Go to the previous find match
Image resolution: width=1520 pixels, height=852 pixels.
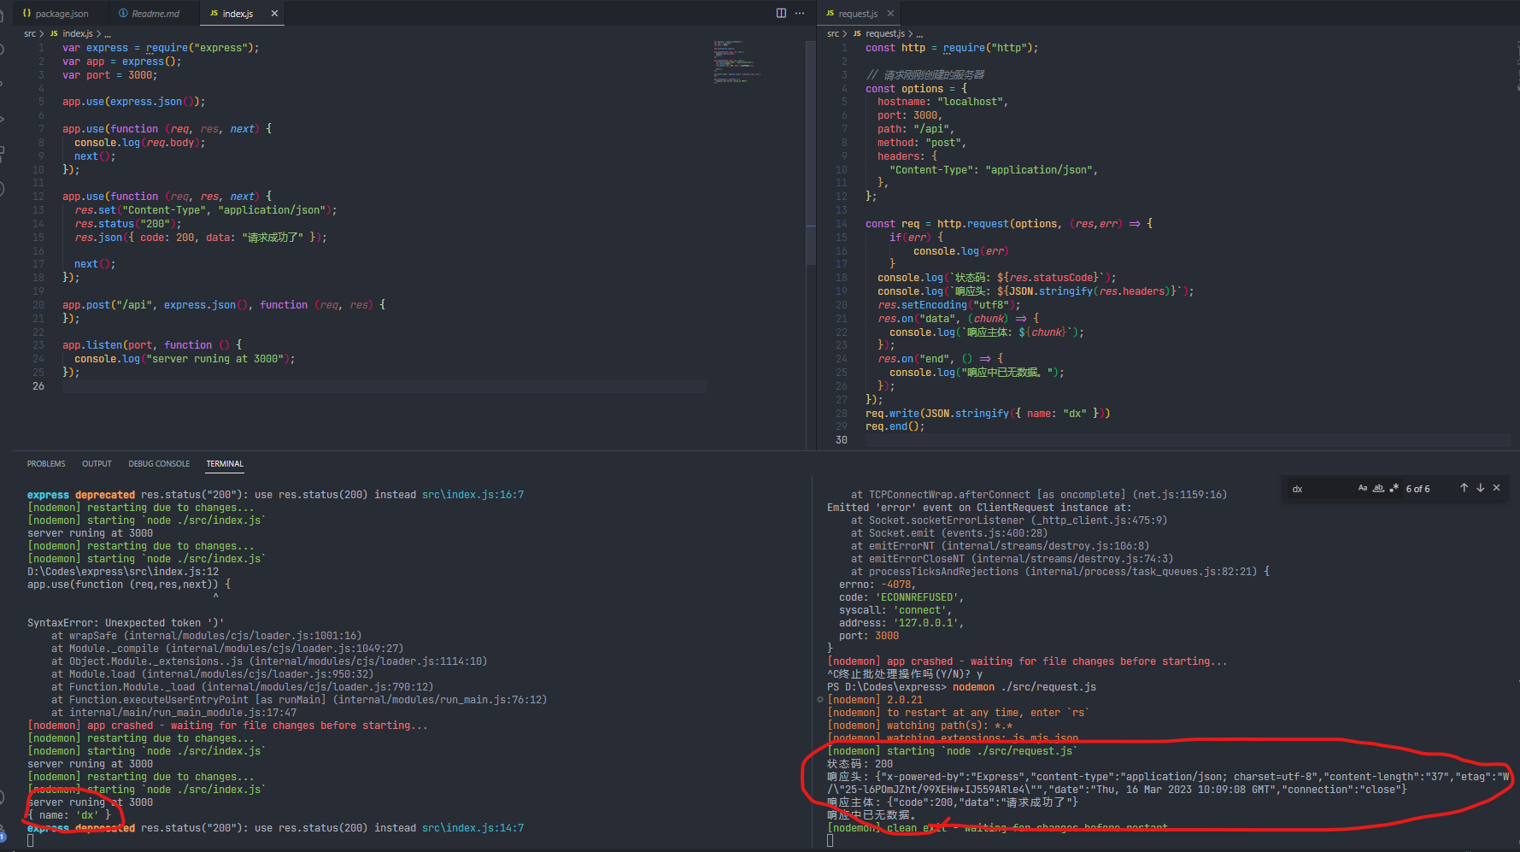click(1464, 488)
